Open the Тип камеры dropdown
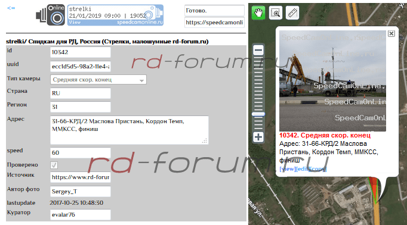Screen dimensions: 407x225 pos(98,80)
